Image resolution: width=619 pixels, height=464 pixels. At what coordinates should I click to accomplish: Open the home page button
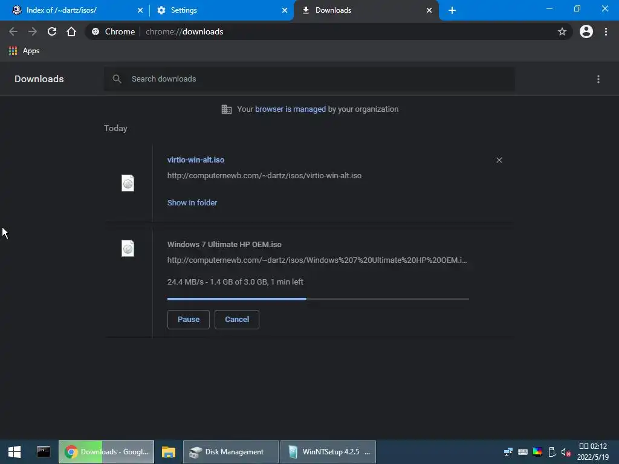pyautogui.click(x=71, y=31)
